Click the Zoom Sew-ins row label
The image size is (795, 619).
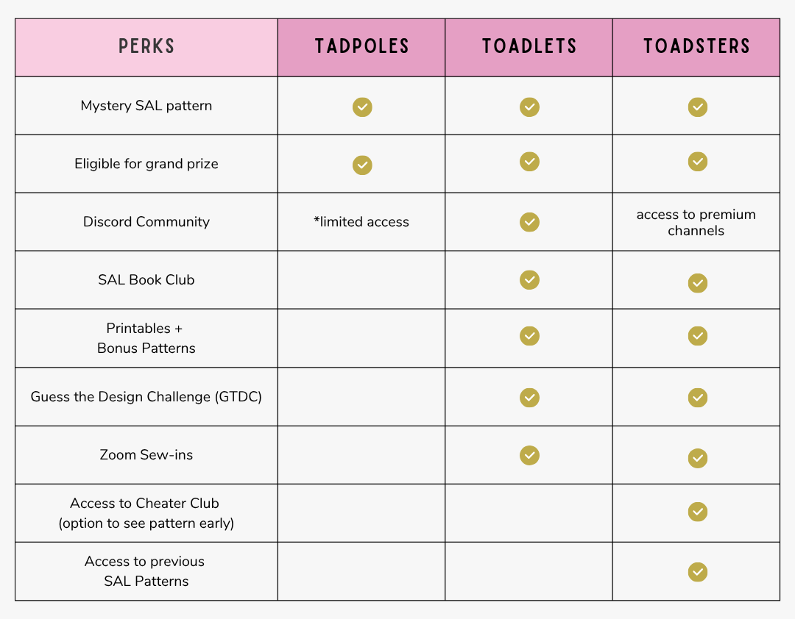[146, 455]
